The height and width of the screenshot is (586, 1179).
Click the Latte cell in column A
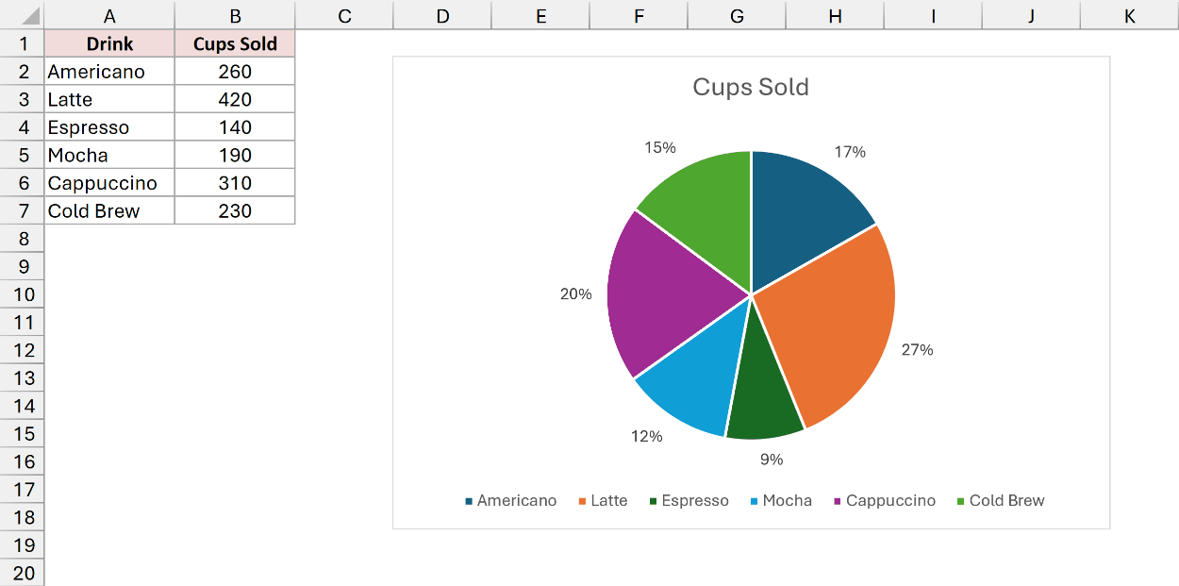(109, 99)
